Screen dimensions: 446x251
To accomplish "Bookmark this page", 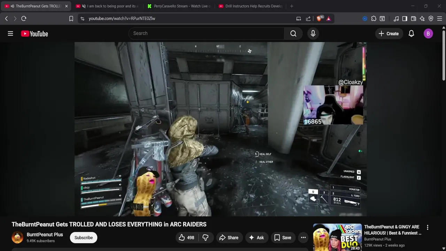I will 71,18.
